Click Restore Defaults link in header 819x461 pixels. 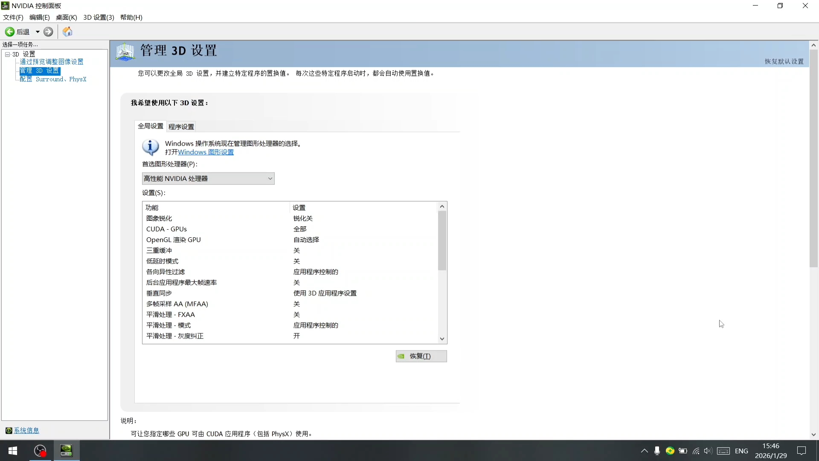784,61
